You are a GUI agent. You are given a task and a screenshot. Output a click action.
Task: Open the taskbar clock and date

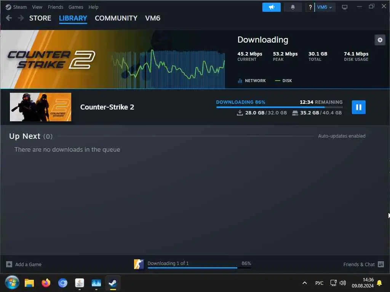363,283
